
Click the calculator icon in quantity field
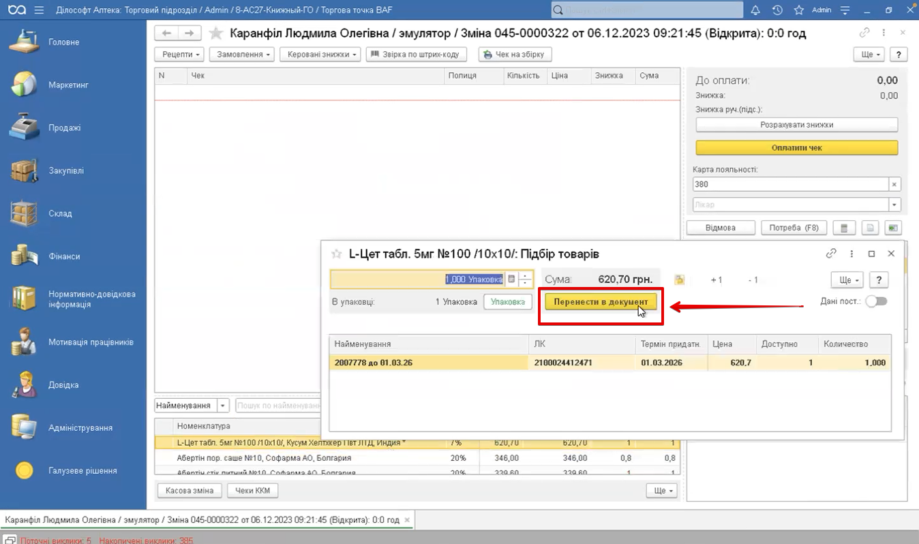pos(511,279)
